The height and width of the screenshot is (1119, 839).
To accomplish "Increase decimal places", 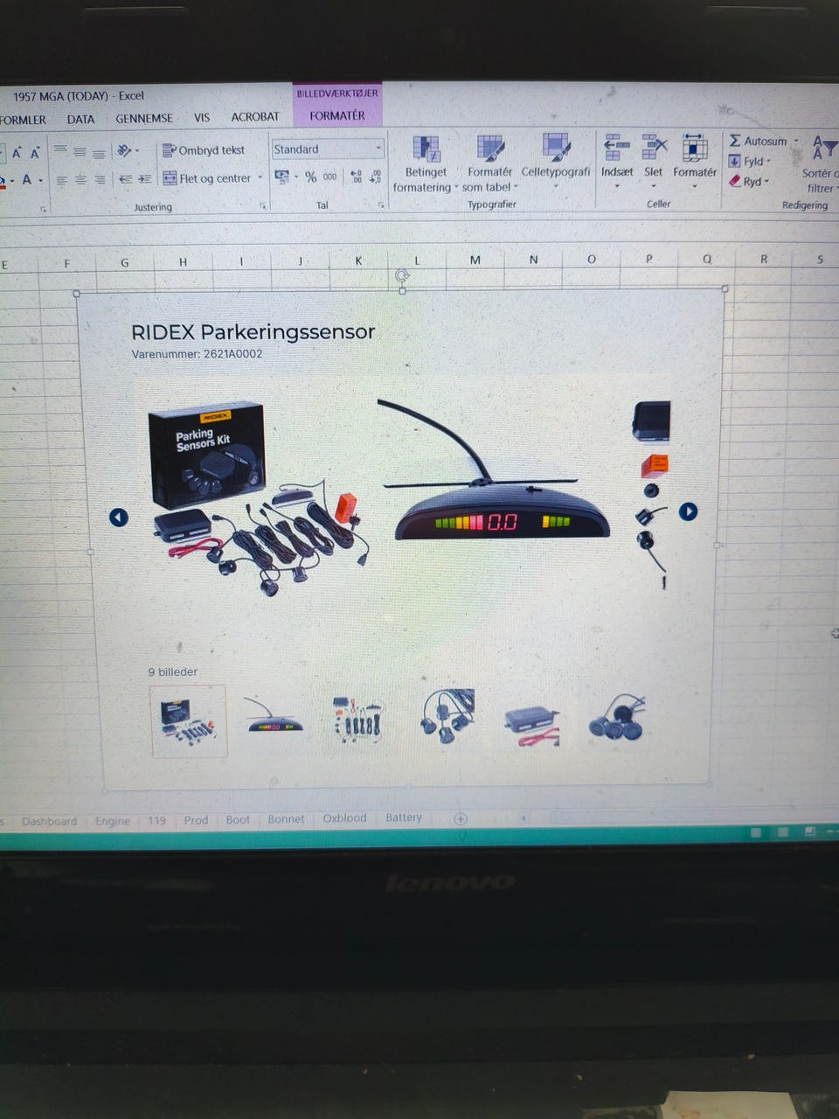I will pos(357,177).
